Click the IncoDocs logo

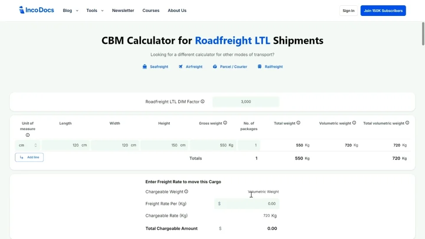tap(36, 10)
